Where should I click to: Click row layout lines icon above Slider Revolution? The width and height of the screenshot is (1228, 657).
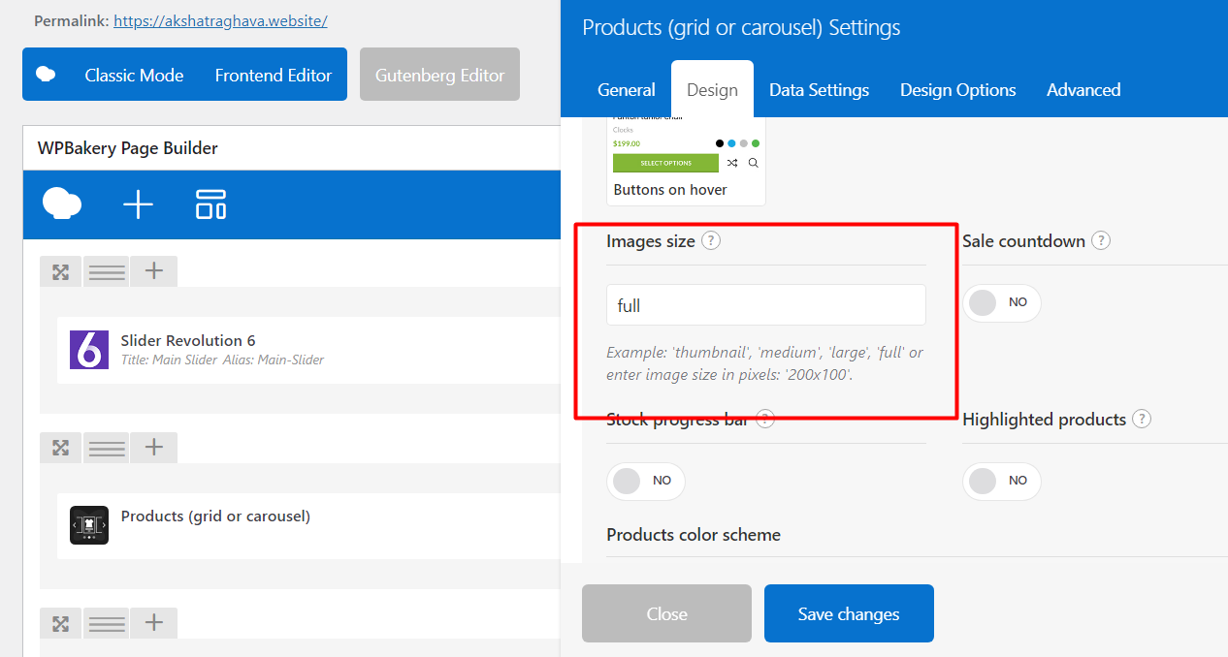(x=107, y=272)
